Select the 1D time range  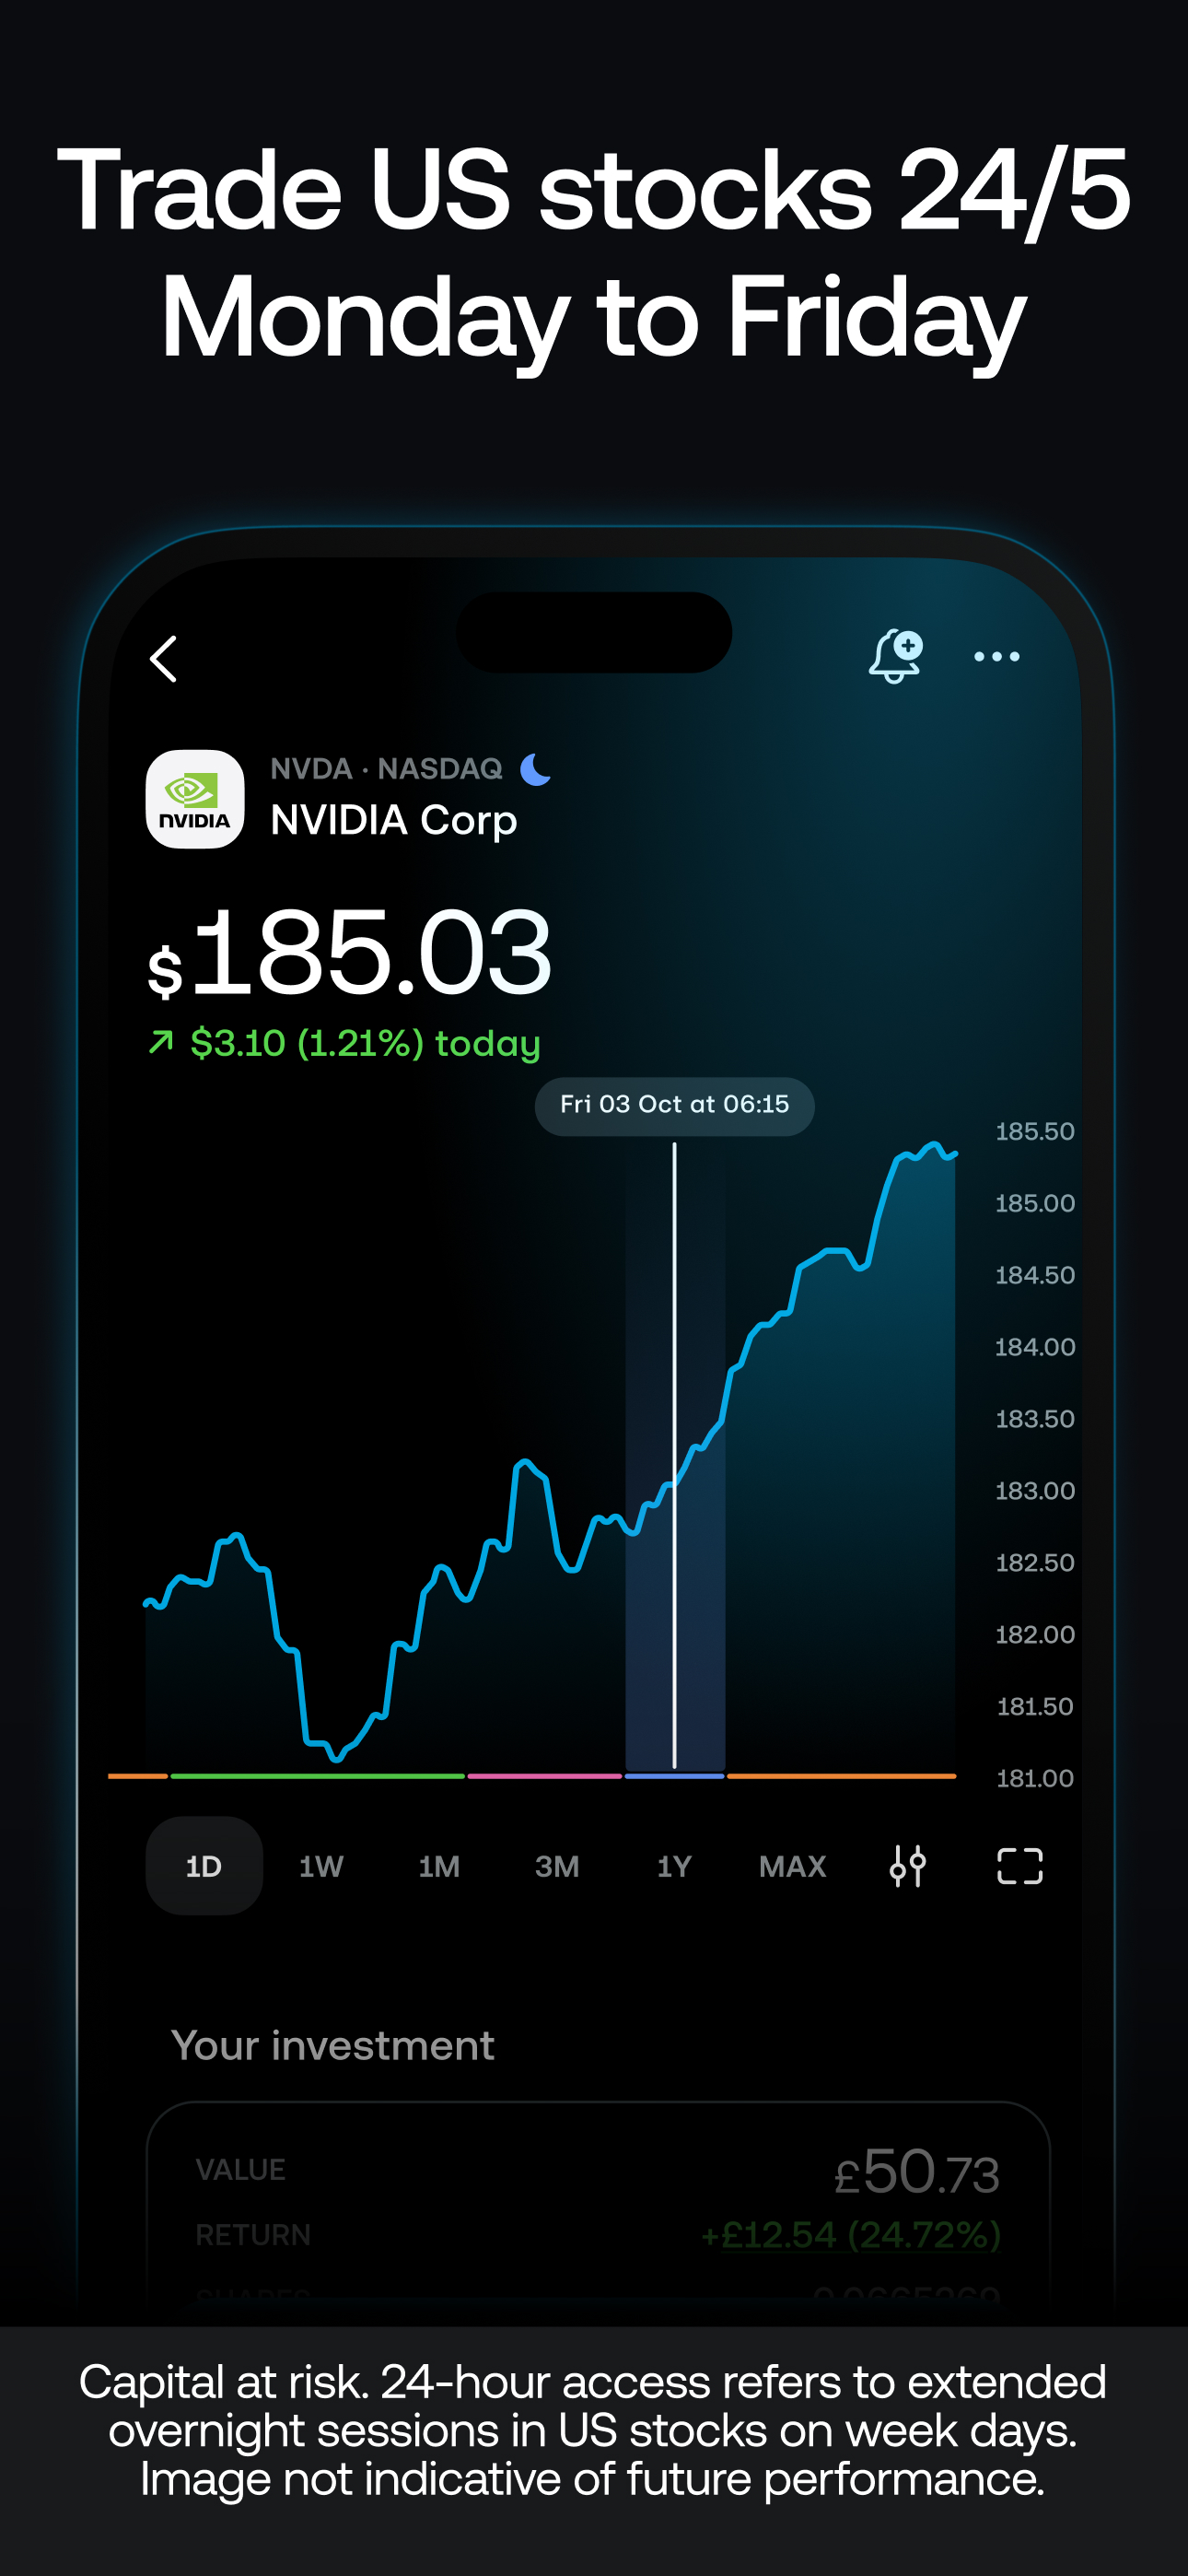(204, 1866)
